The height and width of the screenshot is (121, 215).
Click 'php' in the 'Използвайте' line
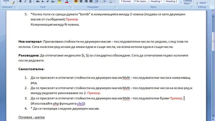56,104
